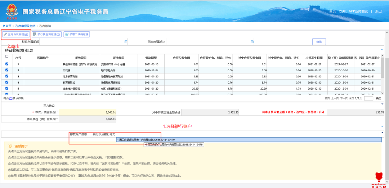
Task: Click page scrollbar up arrow
Action: tap(387, 32)
